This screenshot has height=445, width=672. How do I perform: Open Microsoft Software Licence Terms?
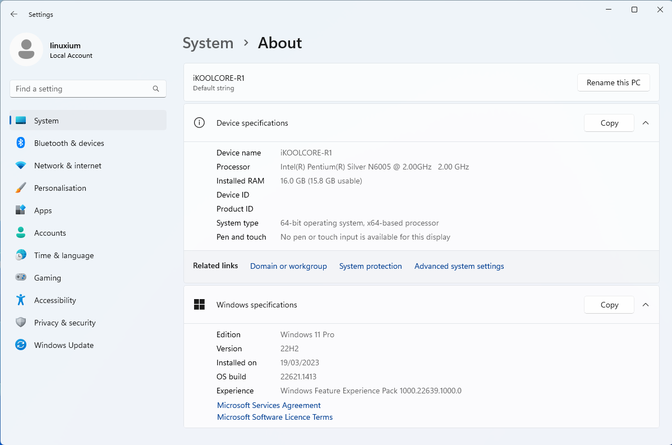(275, 417)
